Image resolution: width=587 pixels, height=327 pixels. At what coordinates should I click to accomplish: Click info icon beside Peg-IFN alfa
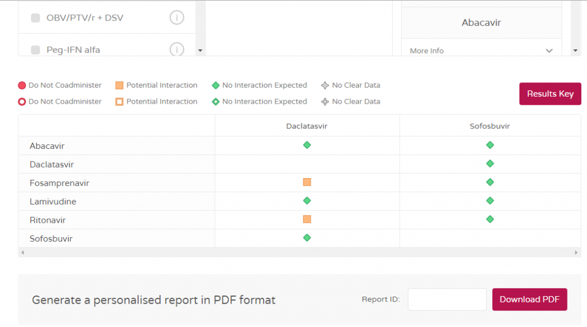click(177, 50)
